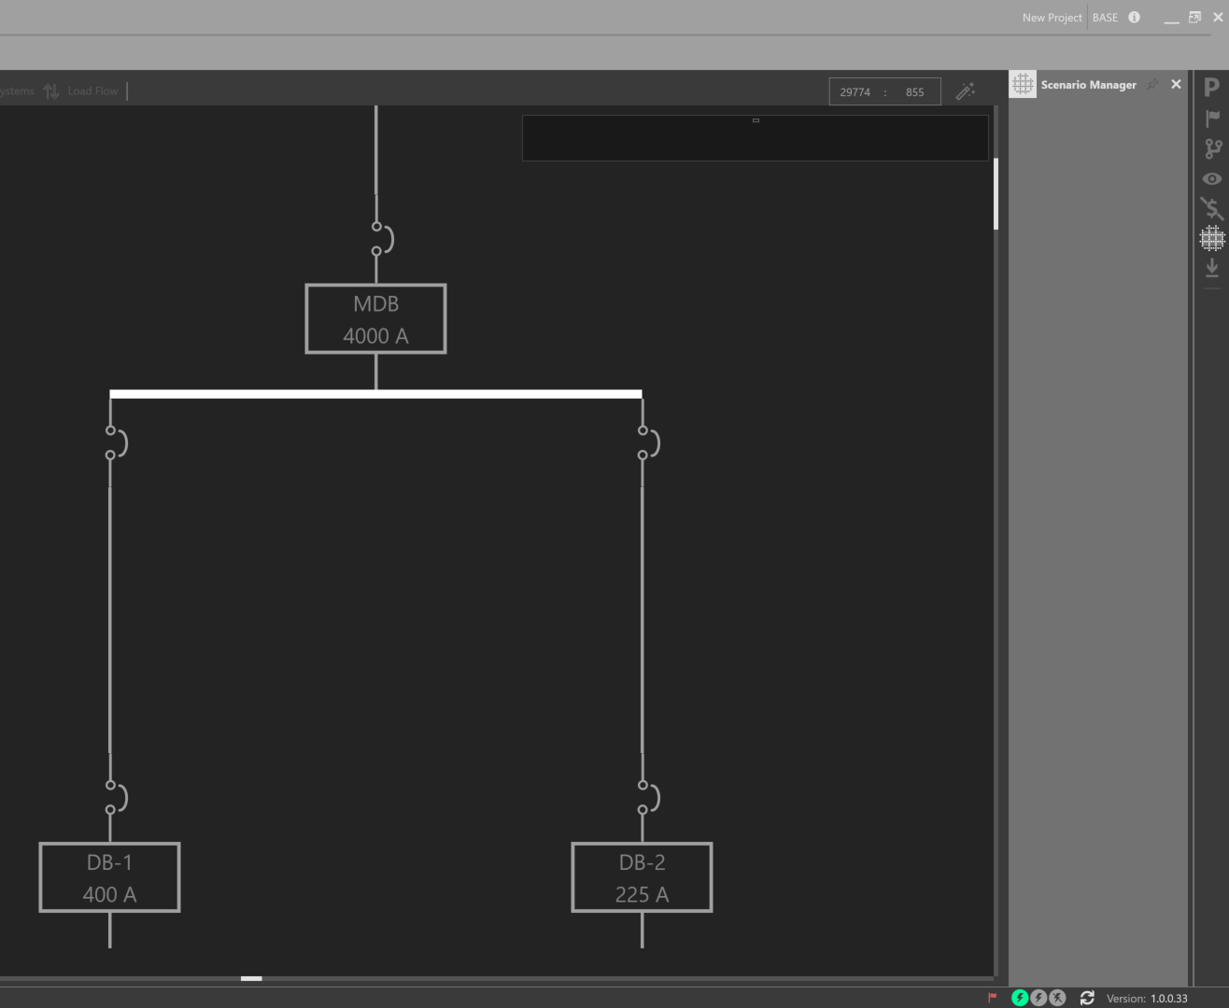
Task: Enable the green lightning calculation toggle
Action: point(1020,998)
